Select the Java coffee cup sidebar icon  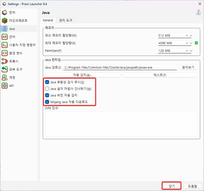coord(5,29)
